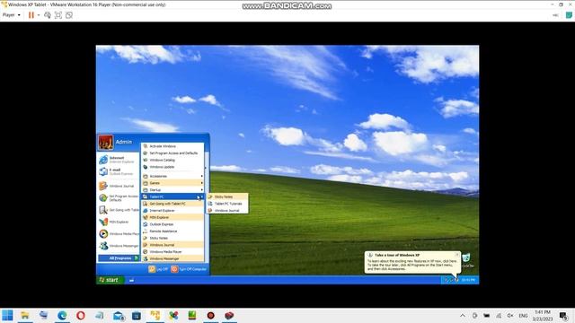The width and height of the screenshot is (575, 323).
Task: Open the host notification center icon
Action: click(563, 315)
